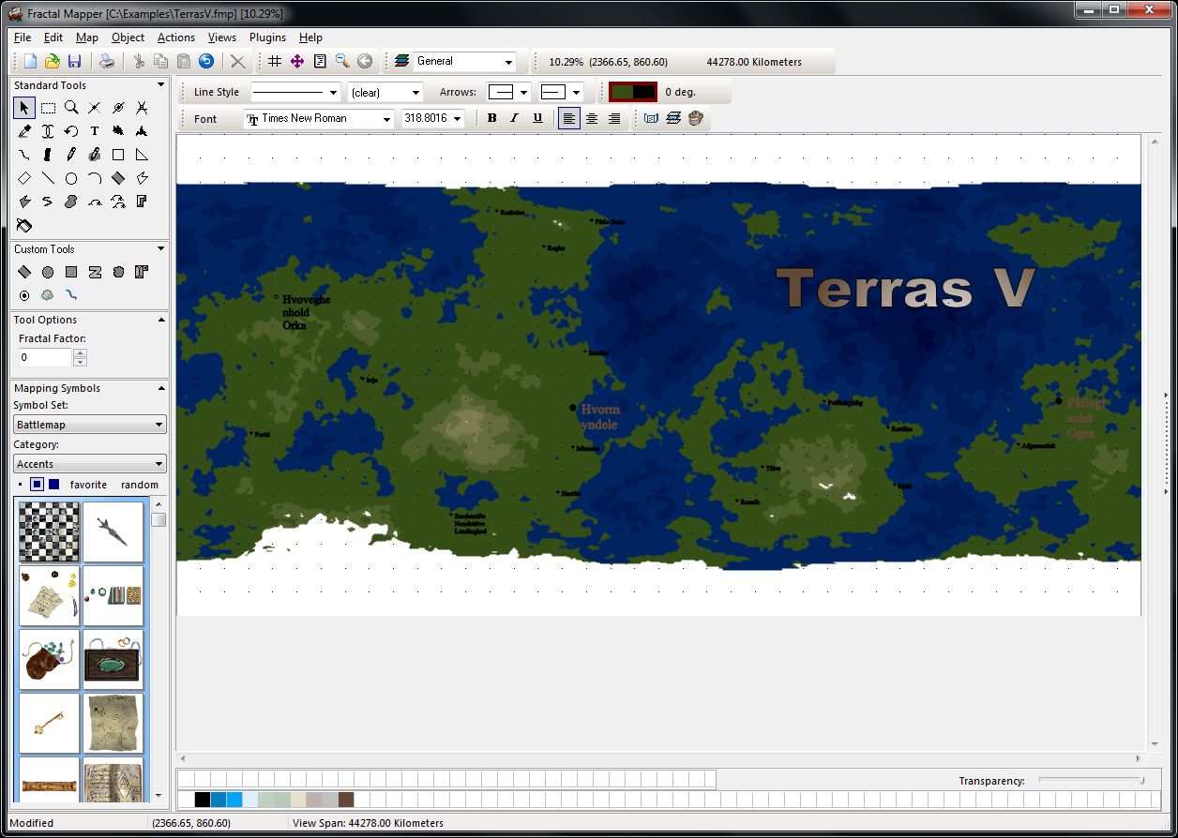Click the blue Undo arrow icon
The width and height of the screenshot is (1178, 838).
click(x=206, y=62)
